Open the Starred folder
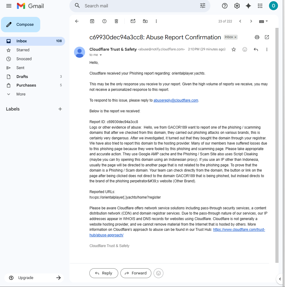The height and width of the screenshot is (287, 285). click(x=33, y=50)
